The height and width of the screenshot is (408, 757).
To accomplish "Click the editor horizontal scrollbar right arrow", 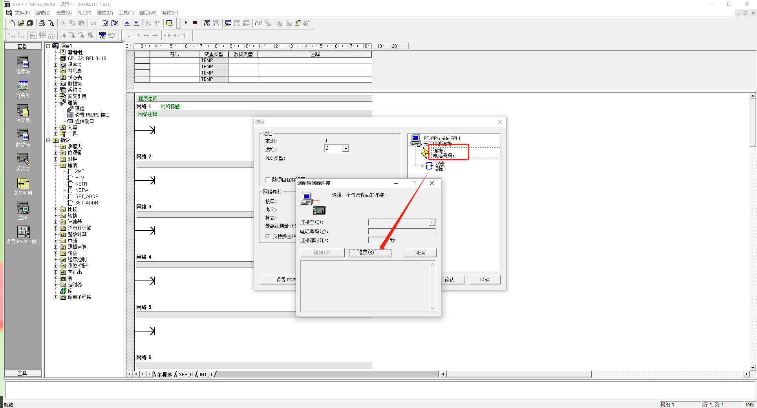I will [x=746, y=374].
